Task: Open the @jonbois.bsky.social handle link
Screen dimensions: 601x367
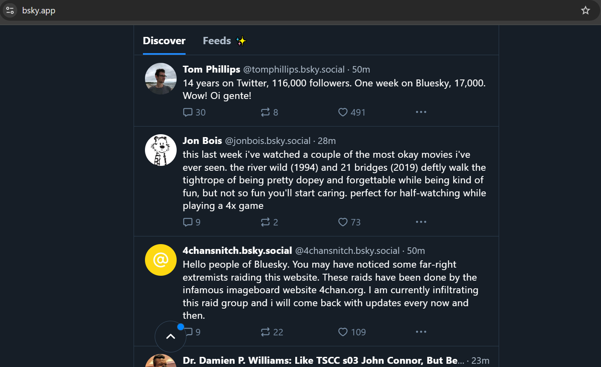Action: [268, 141]
